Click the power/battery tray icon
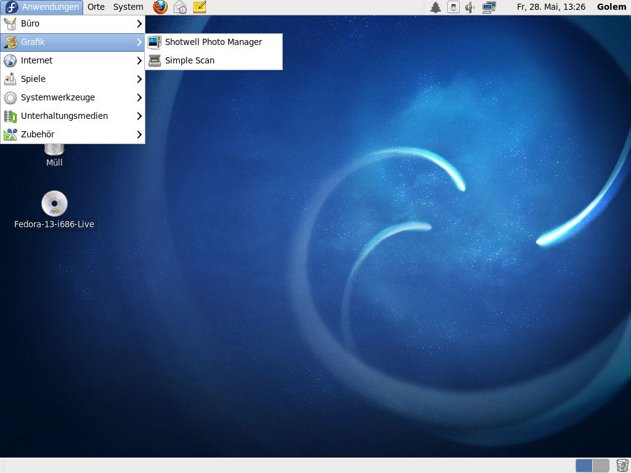 pyautogui.click(x=453, y=7)
